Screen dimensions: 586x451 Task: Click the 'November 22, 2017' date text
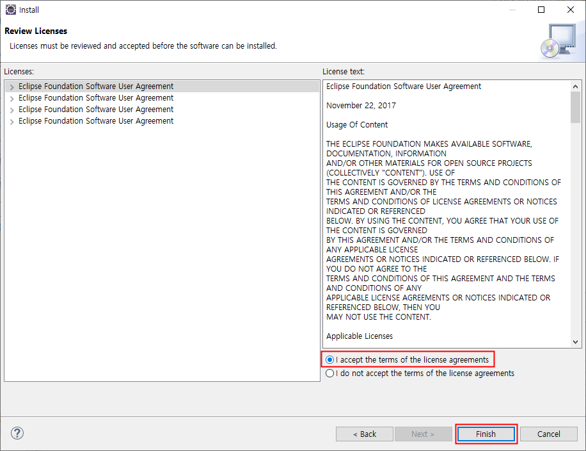pos(361,106)
